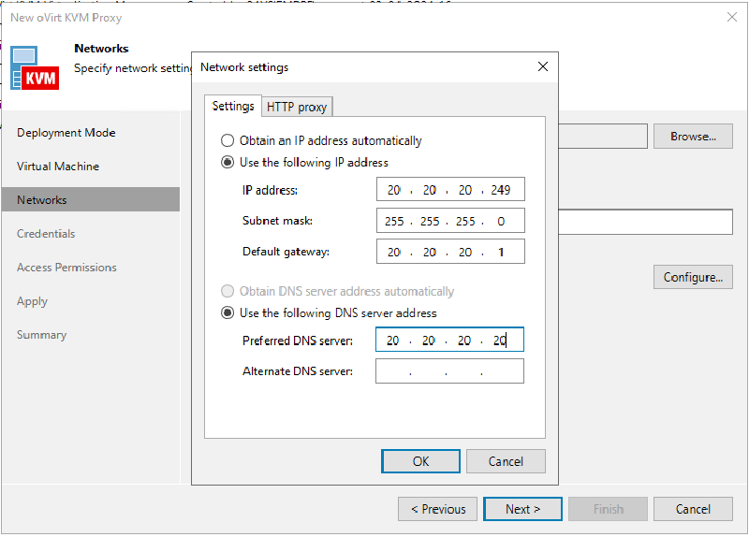This screenshot has height=537, width=749.
Task: Click the last octet 0 of Subnet mask
Action: 501,221
